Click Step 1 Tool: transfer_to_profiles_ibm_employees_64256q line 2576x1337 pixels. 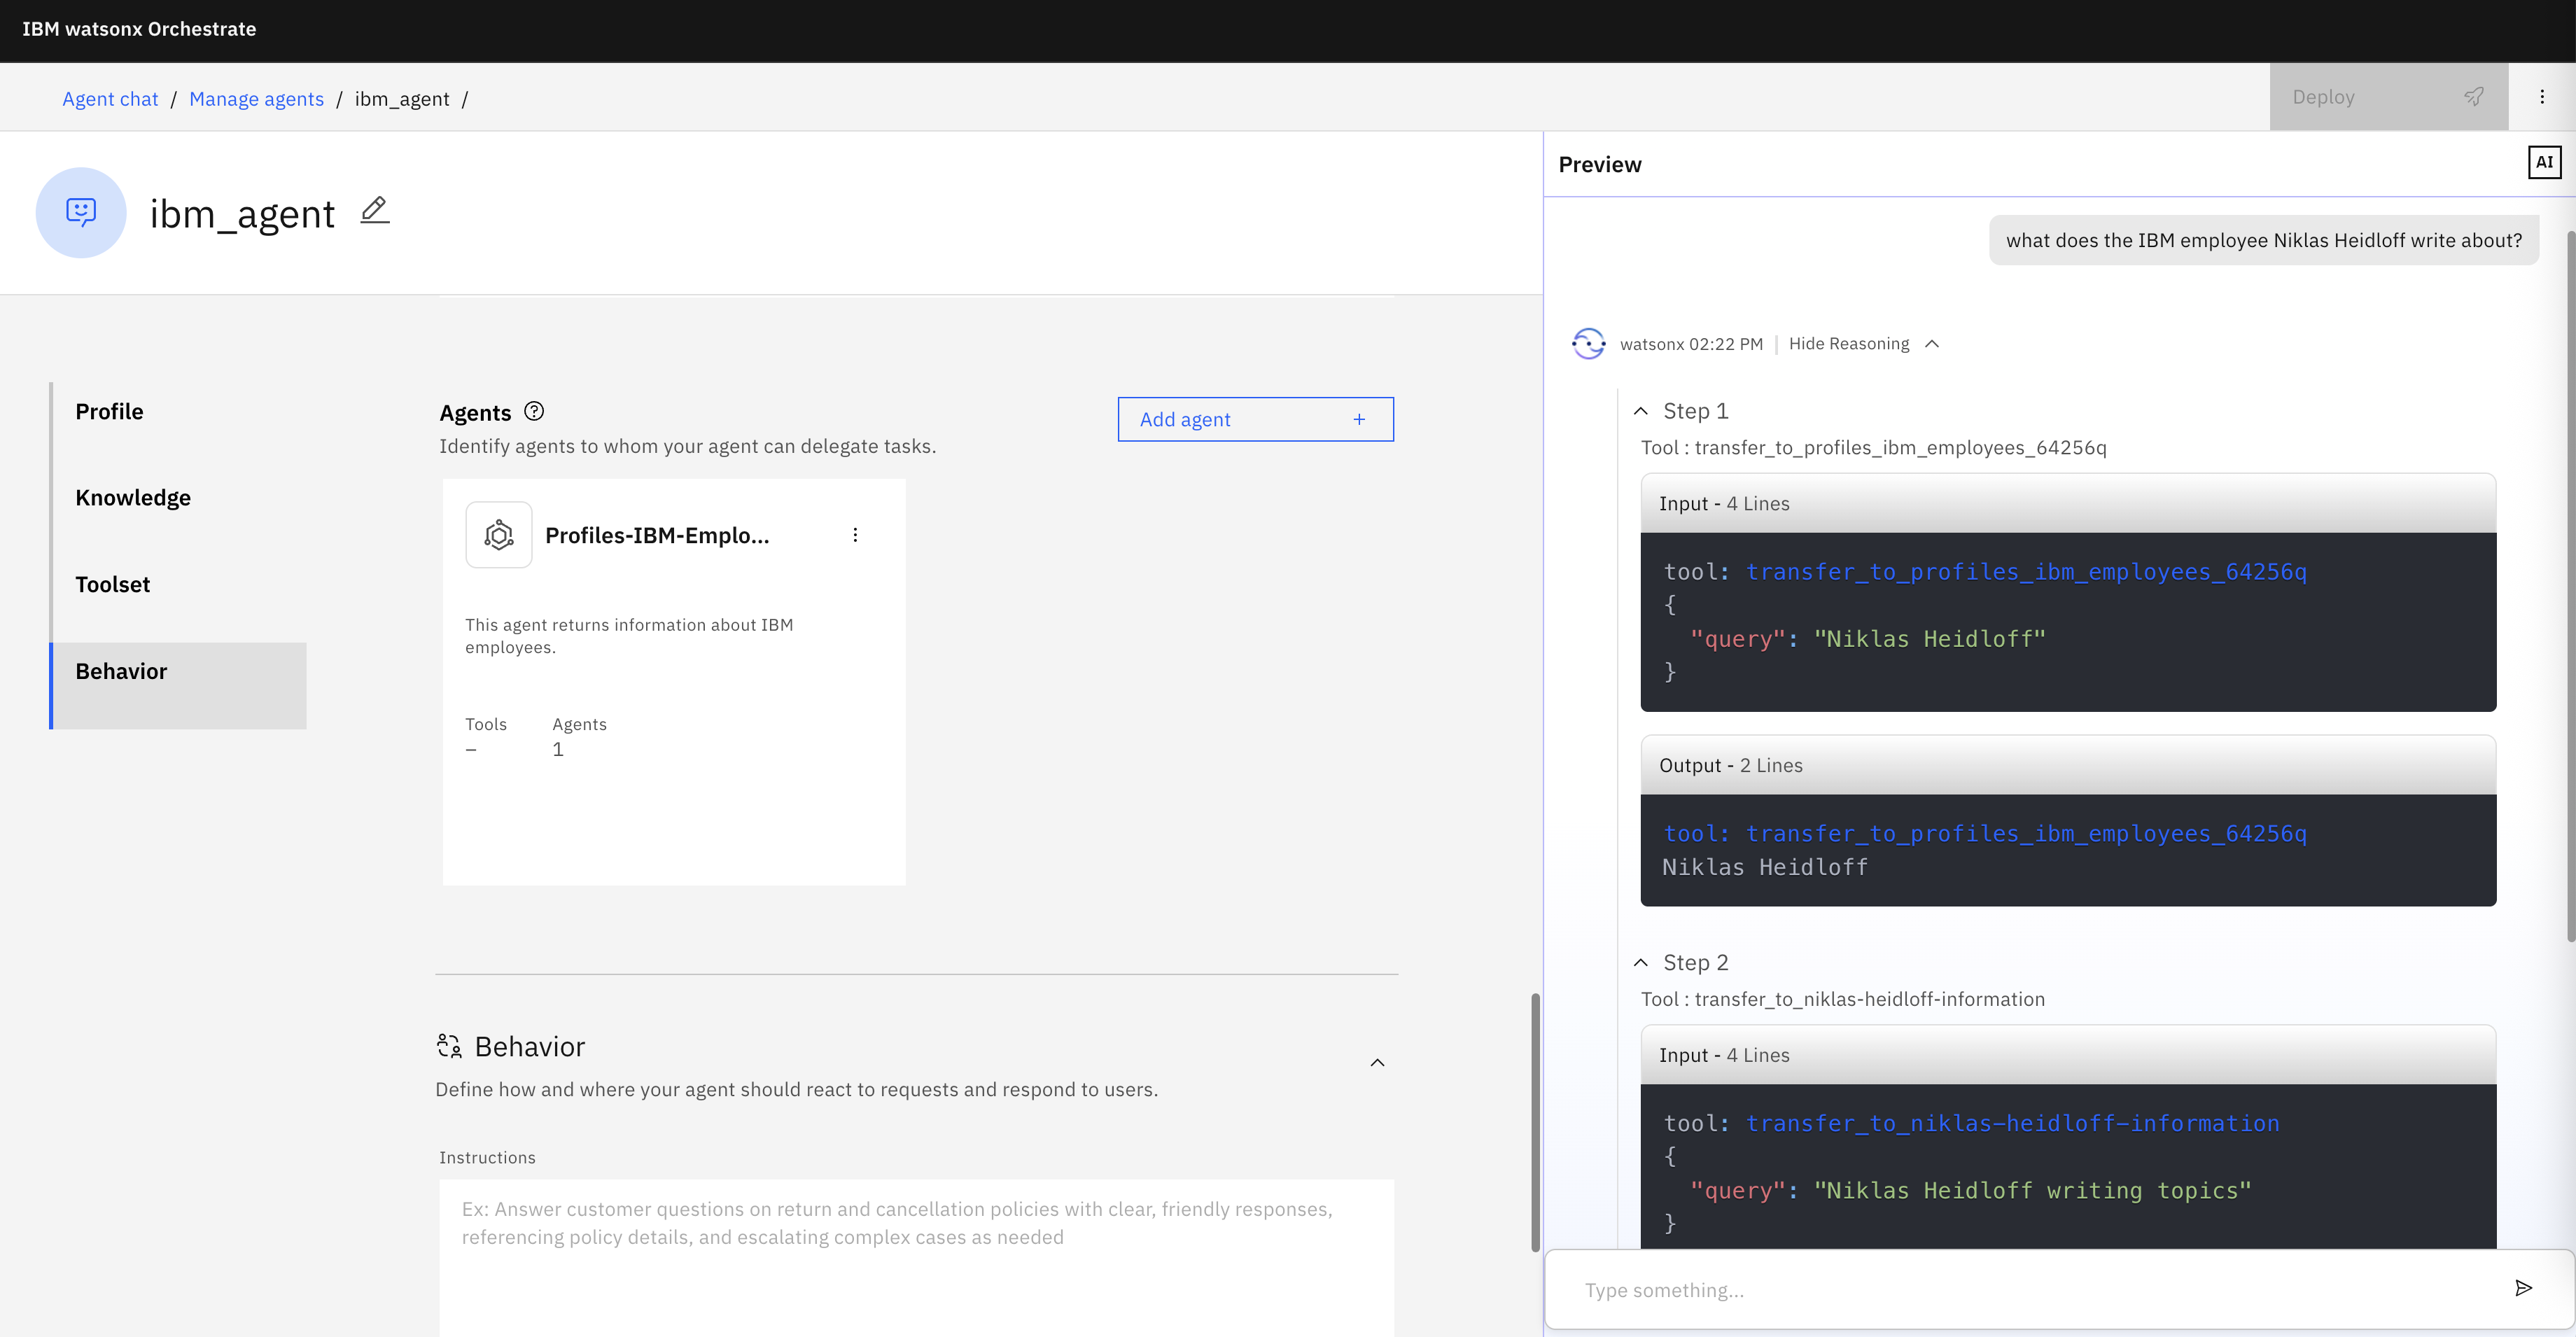[x=1873, y=447]
